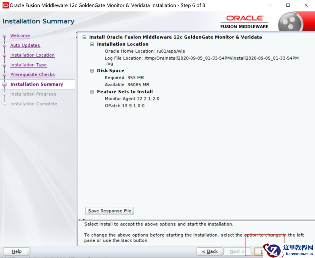This screenshot has height=258, width=315.
Task: Go back with the Back button
Action: coord(210,251)
